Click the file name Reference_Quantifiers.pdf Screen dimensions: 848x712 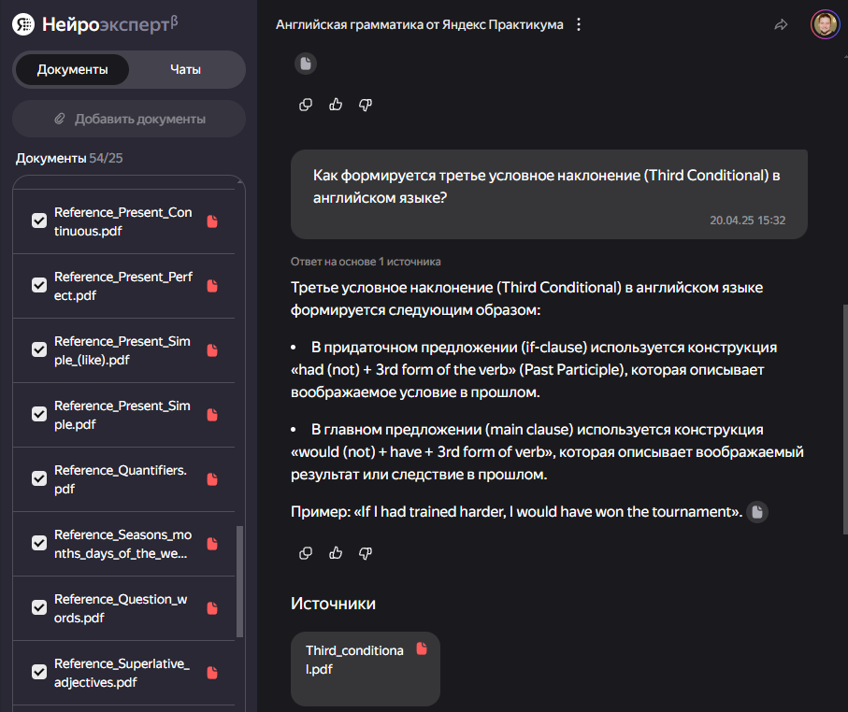click(121, 479)
